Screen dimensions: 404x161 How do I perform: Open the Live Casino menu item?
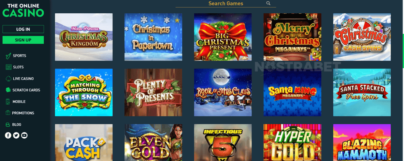tap(20, 79)
